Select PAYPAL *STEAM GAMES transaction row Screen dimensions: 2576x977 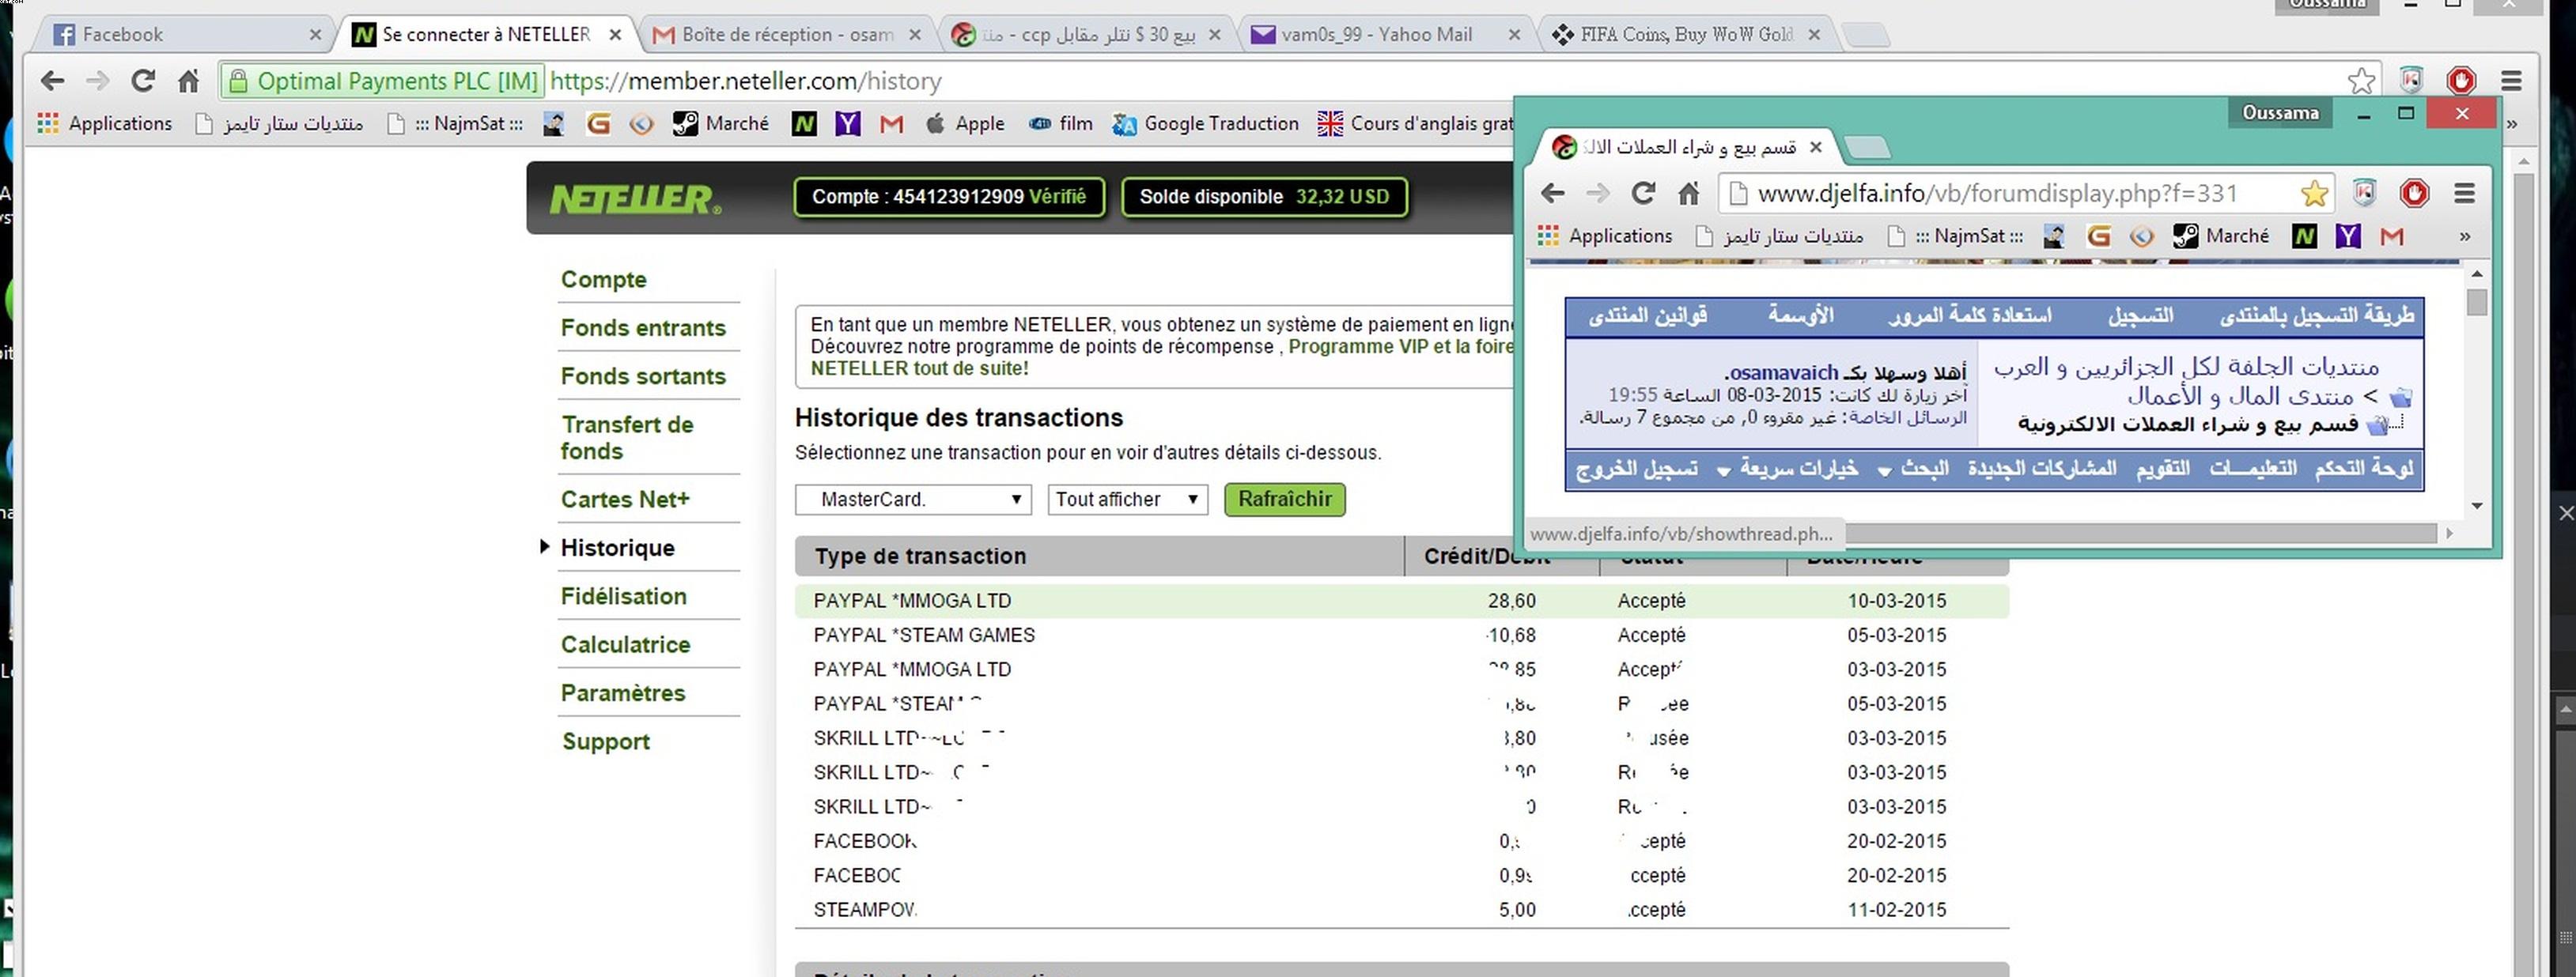1401,636
